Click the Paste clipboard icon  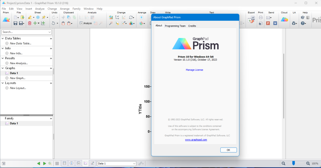point(63,23)
